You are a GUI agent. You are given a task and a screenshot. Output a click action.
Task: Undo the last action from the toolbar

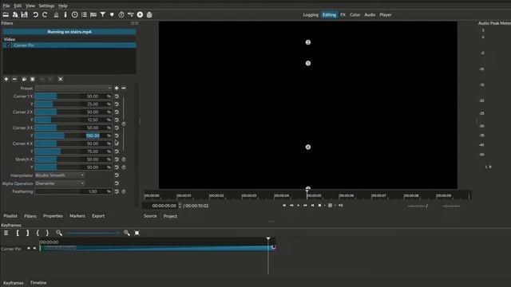pyautogui.click(x=35, y=14)
